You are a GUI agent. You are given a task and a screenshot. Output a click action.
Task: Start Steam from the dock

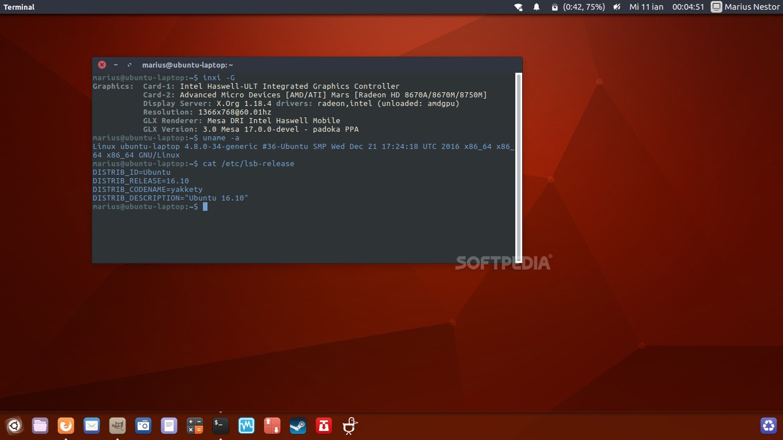click(297, 426)
